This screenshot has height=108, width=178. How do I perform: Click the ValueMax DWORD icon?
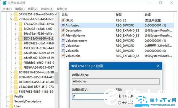tap(63, 46)
